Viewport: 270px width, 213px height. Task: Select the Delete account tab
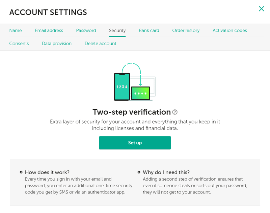[101, 44]
